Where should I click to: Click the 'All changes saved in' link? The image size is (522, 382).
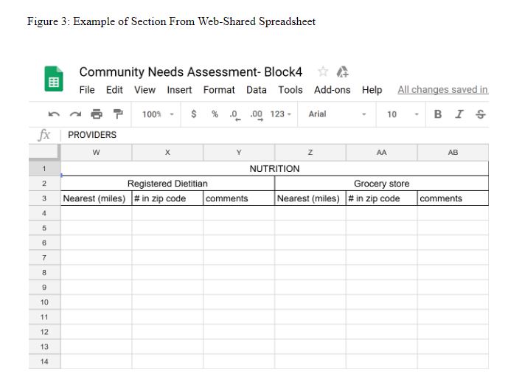click(x=442, y=90)
